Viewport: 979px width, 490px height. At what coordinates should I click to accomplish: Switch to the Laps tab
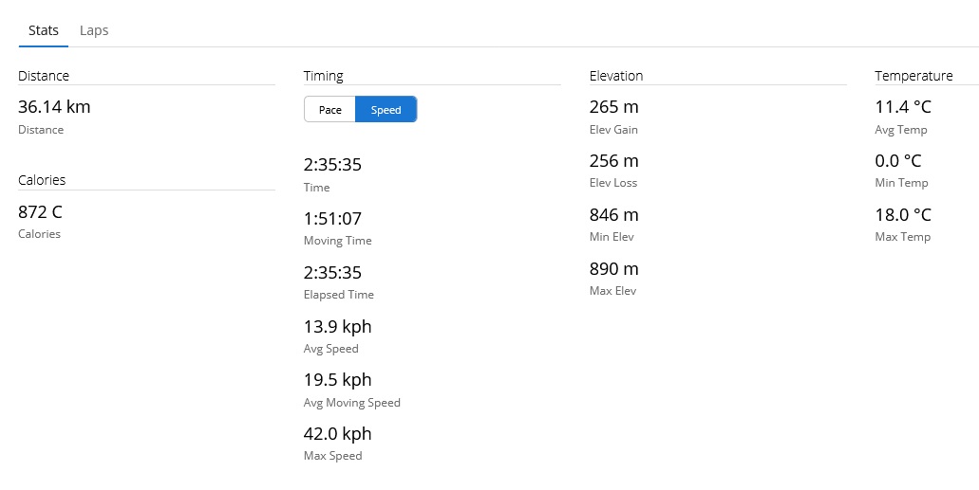pyautogui.click(x=94, y=30)
